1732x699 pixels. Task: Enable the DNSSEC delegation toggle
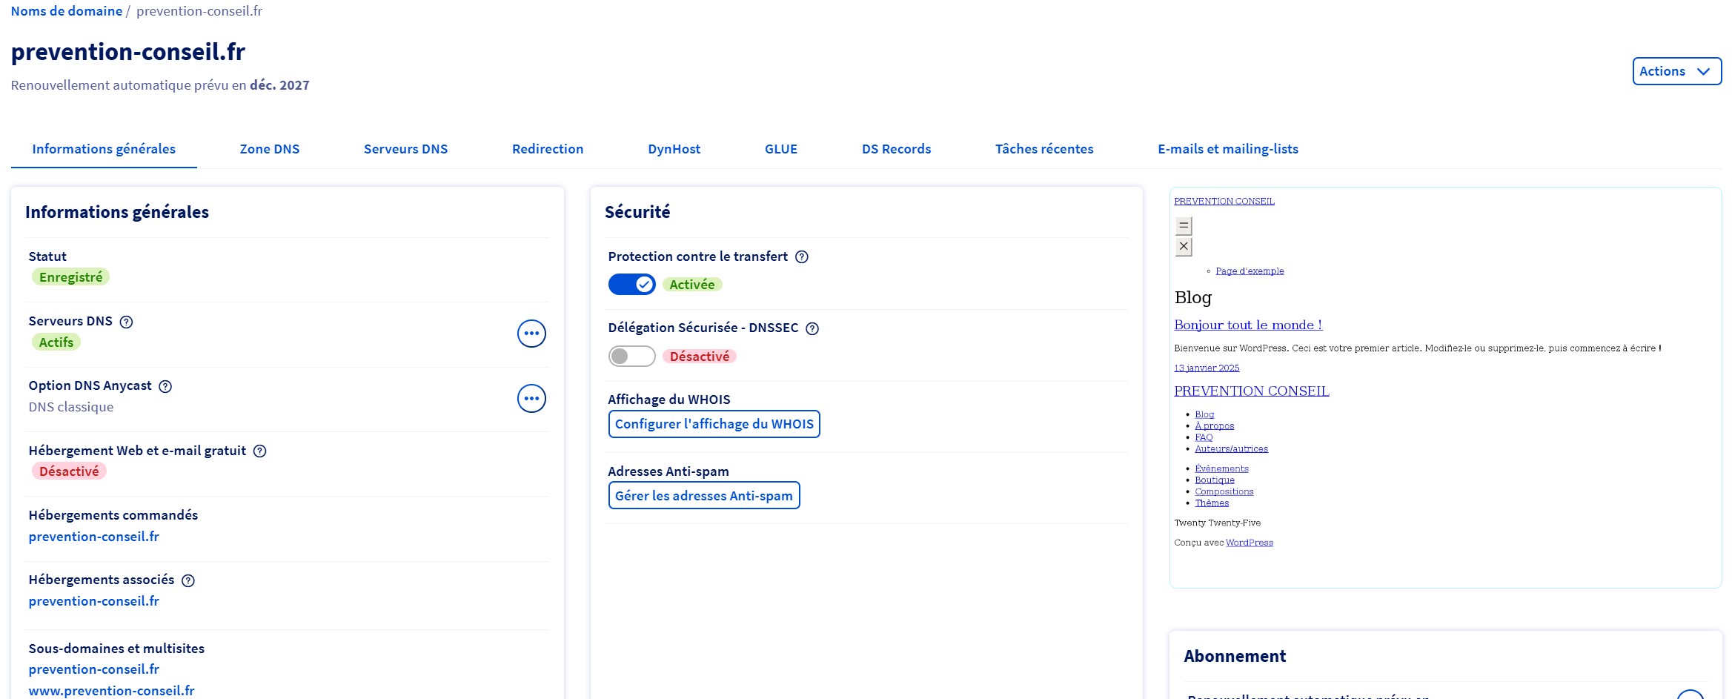click(631, 357)
